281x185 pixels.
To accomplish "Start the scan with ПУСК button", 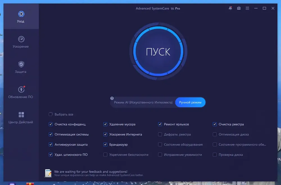I will [158, 51].
